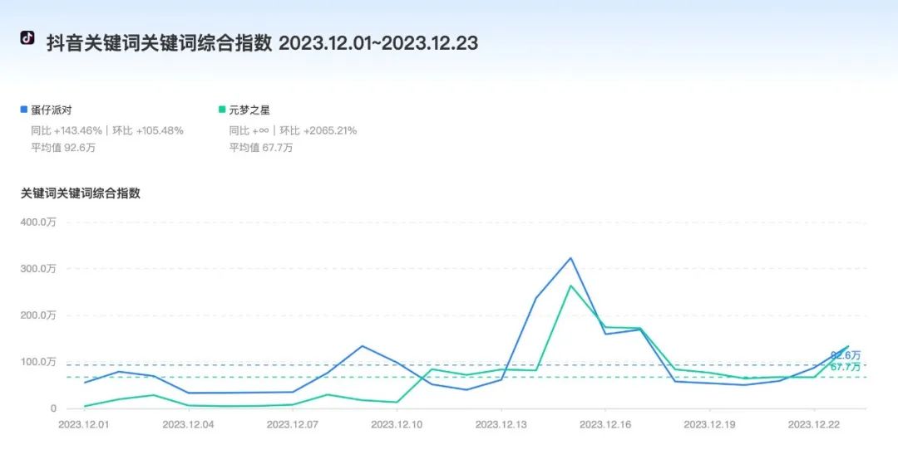This screenshot has height=469, width=898.
Task: Click 同比 +143.46% | 环比 +105.48% stats line
Action: 107,130
